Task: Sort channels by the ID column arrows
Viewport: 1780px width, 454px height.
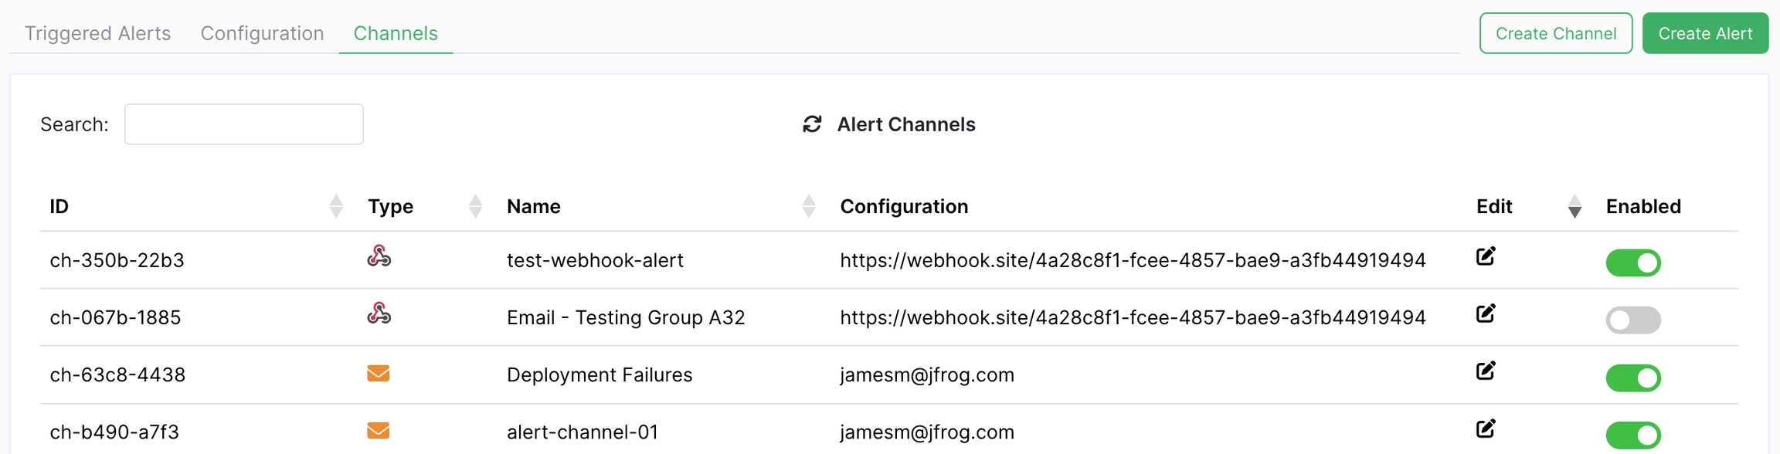Action: (336, 206)
